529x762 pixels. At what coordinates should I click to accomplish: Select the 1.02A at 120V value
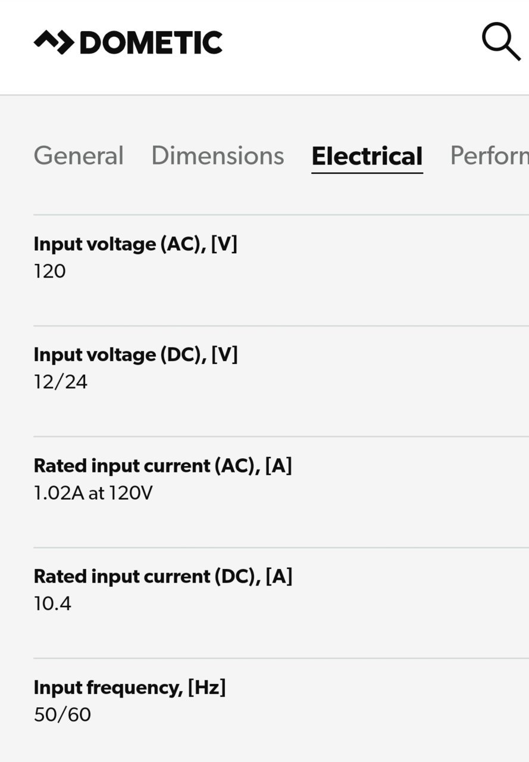[x=93, y=493]
